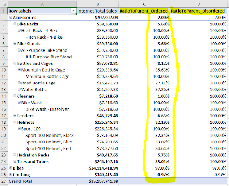Viewport: 229px width, 186px height.
Task: Expand the Water Bottle row
Action: pos(19,89)
